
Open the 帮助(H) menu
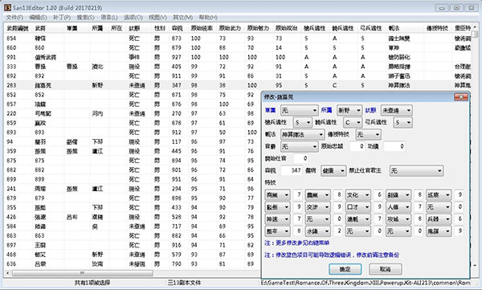[208, 17]
